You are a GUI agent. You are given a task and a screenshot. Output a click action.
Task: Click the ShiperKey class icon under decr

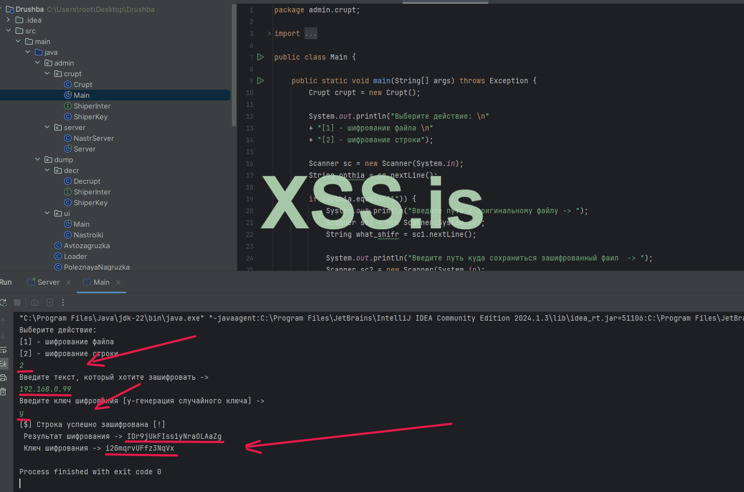(68, 202)
